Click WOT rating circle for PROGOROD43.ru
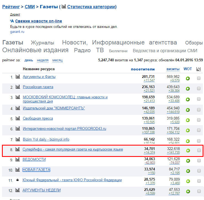 tap(188, 130)
